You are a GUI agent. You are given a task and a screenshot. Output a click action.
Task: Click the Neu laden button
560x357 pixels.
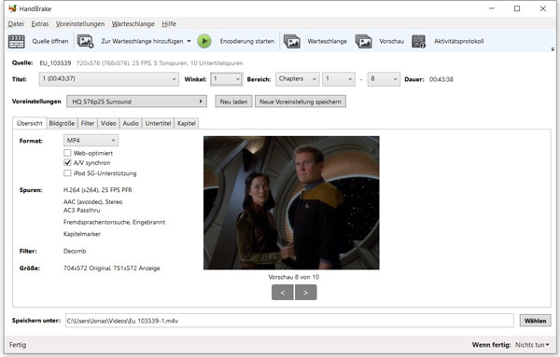[x=233, y=102]
